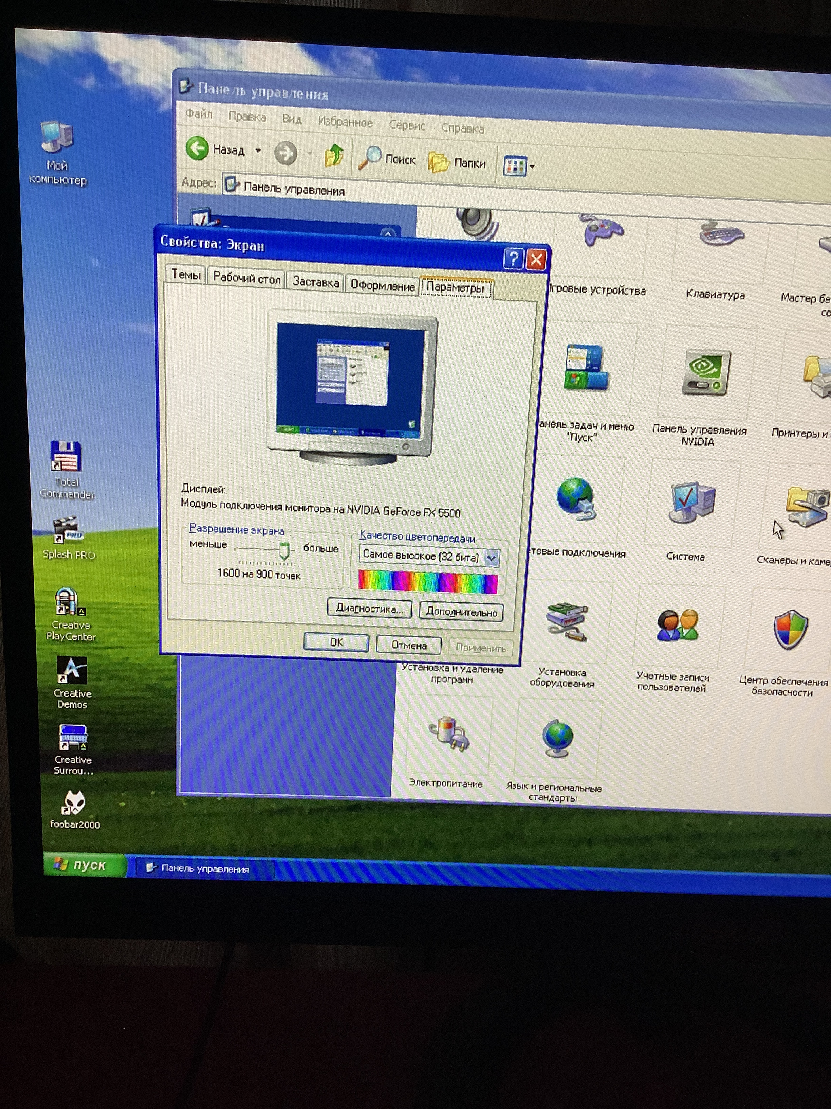This screenshot has height=1109, width=831.
Task: Select the Creative Demos desktop shortcut
Action: tap(72, 683)
